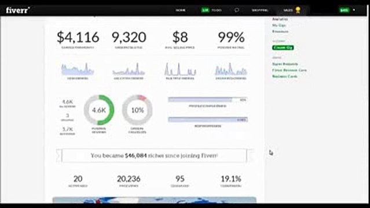Open the Revenues link under My Gigs
The width and height of the screenshot is (370, 208).
click(280, 31)
